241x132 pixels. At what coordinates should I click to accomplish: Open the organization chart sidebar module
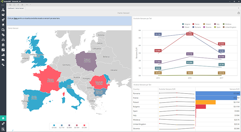coord(3,10)
